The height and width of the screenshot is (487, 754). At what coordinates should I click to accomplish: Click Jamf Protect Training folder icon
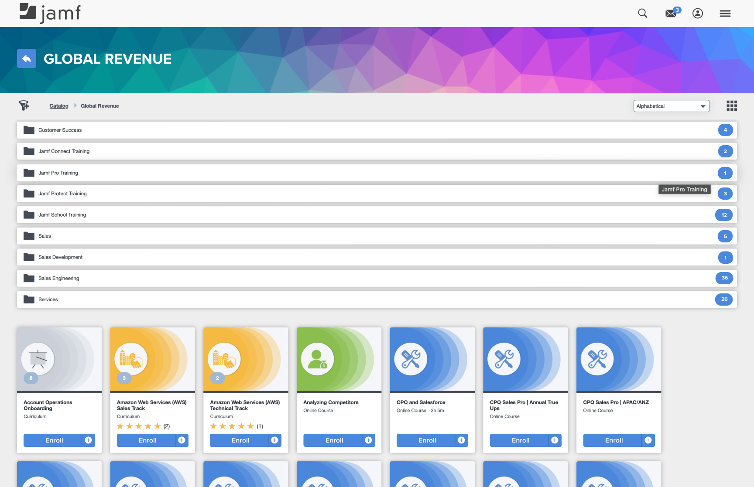click(29, 194)
